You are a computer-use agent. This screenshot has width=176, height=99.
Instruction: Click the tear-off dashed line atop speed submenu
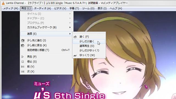pos(89,33)
